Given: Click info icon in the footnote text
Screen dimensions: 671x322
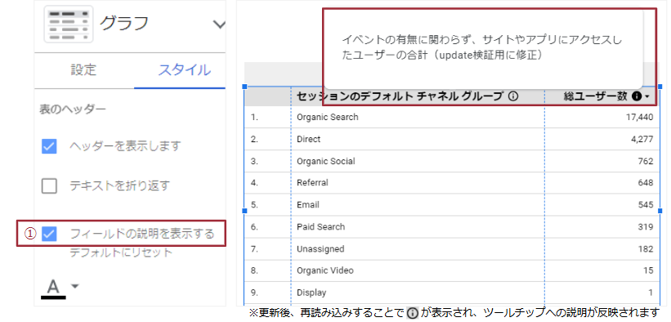Looking at the screenshot, I should pos(412,313).
